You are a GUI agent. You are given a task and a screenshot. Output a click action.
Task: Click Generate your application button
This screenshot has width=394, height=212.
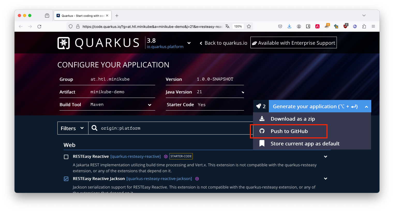315,106
